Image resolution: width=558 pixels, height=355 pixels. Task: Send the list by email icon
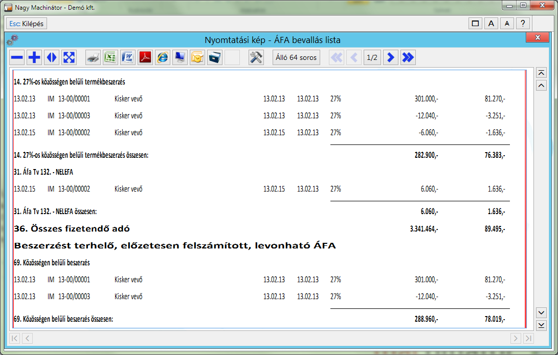pyautogui.click(x=197, y=57)
